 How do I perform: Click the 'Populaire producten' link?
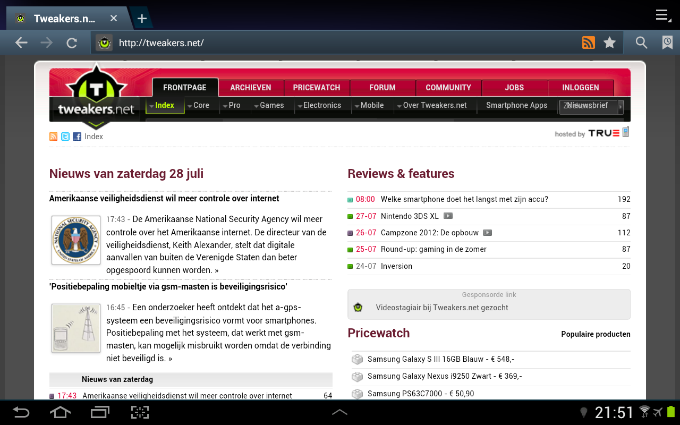(x=596, y=334)
